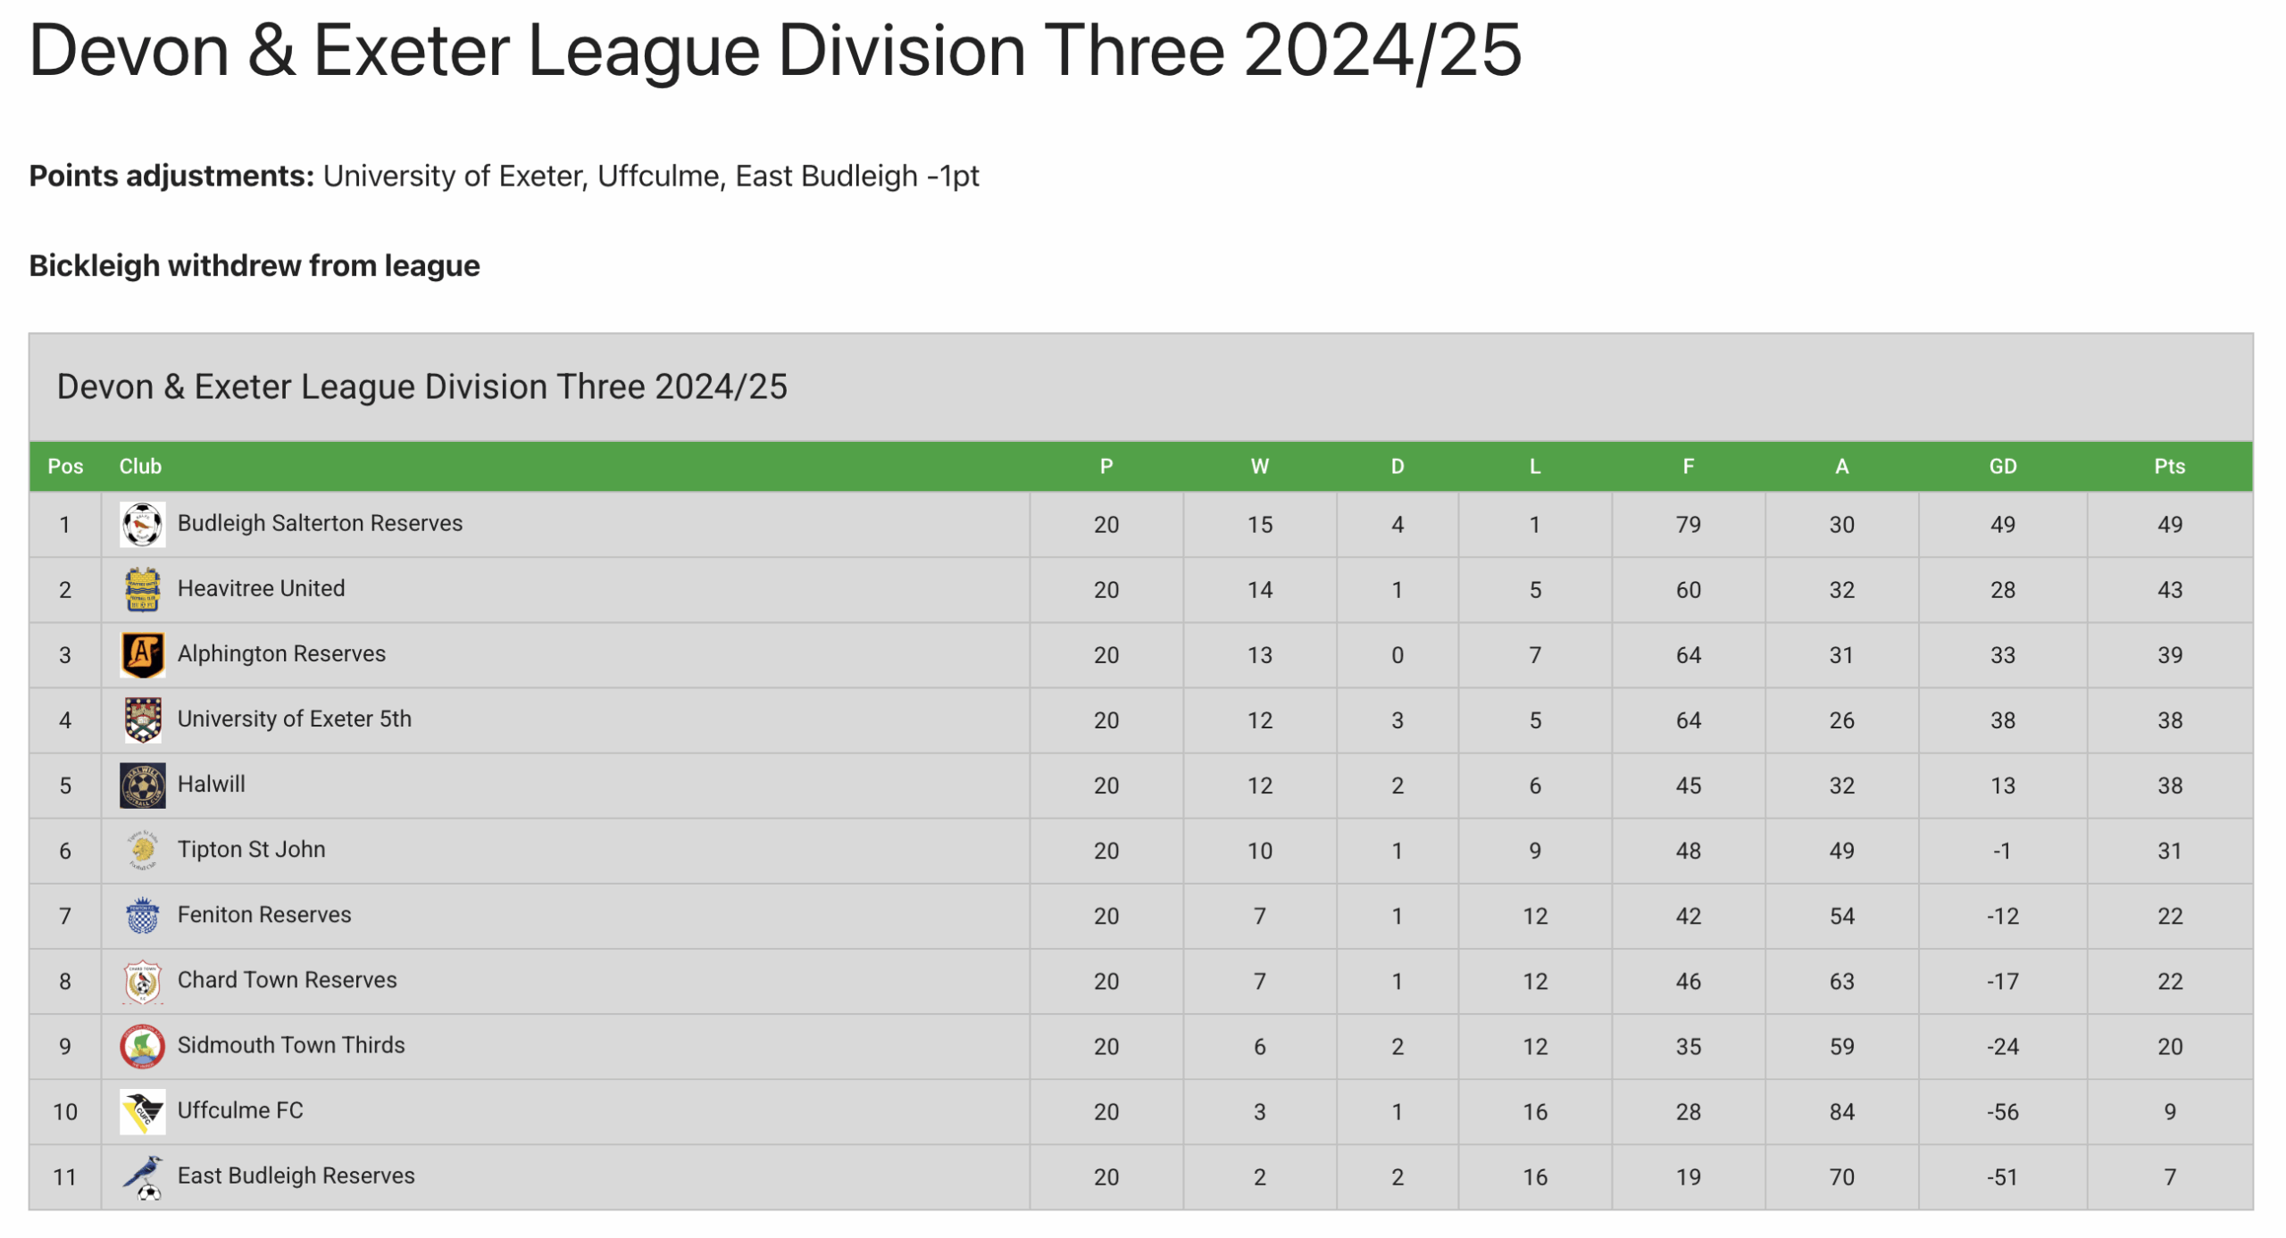Image resolution: width=2286 pixels, height=1238 pixels.
Task: Click the Uffculme FC bird logo
Action: (x=142, y=1110)
